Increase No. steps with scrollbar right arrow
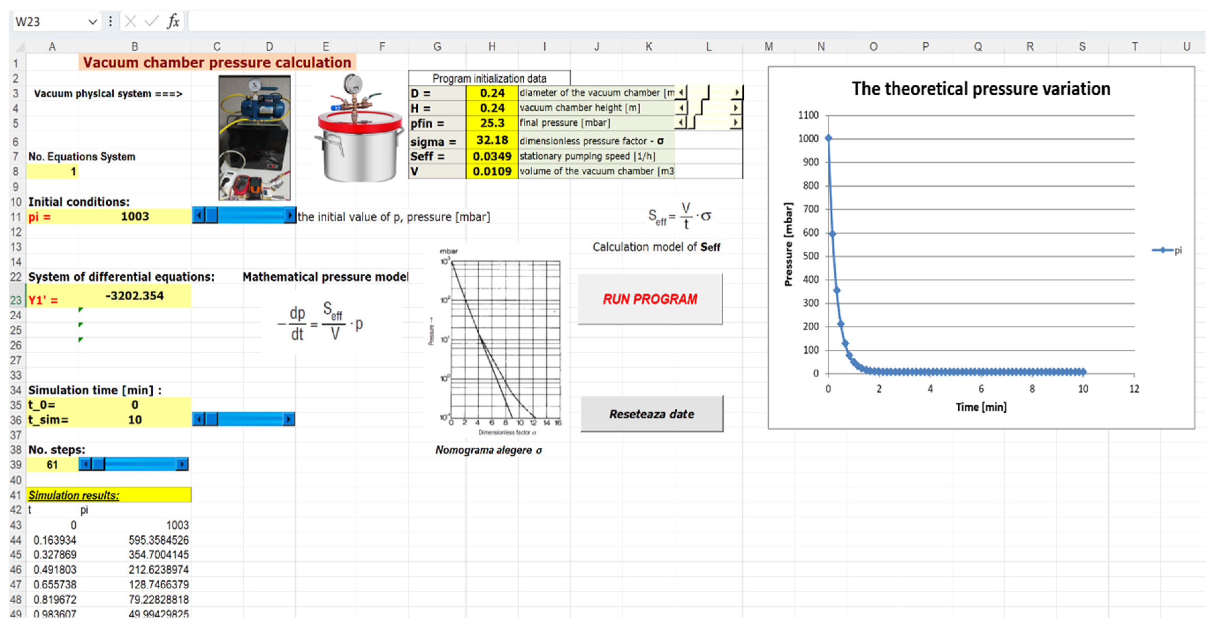The height and width of the screenshot is (633, 1218). coord(182,464)
